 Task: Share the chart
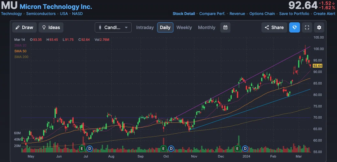coord(274,27)
